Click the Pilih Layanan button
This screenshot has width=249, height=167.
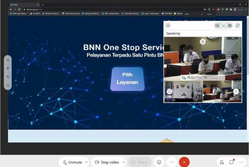coord(127,79)
